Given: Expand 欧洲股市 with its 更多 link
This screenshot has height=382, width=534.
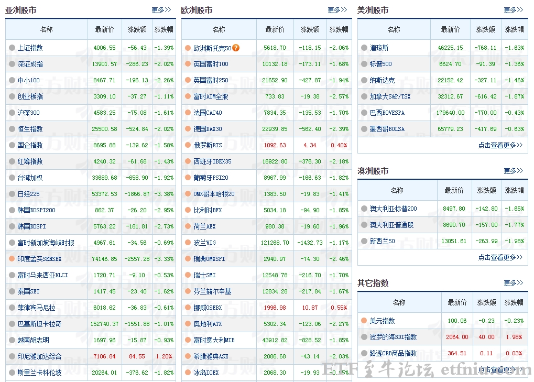Looking at the screenshot, I should [337, 9].
